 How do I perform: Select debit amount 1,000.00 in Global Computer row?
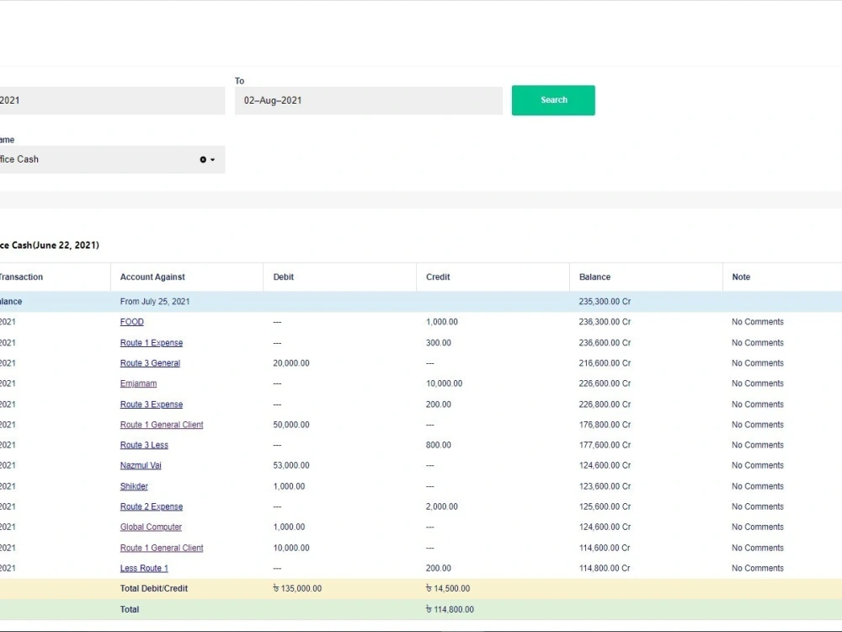[x=289, y=528]
